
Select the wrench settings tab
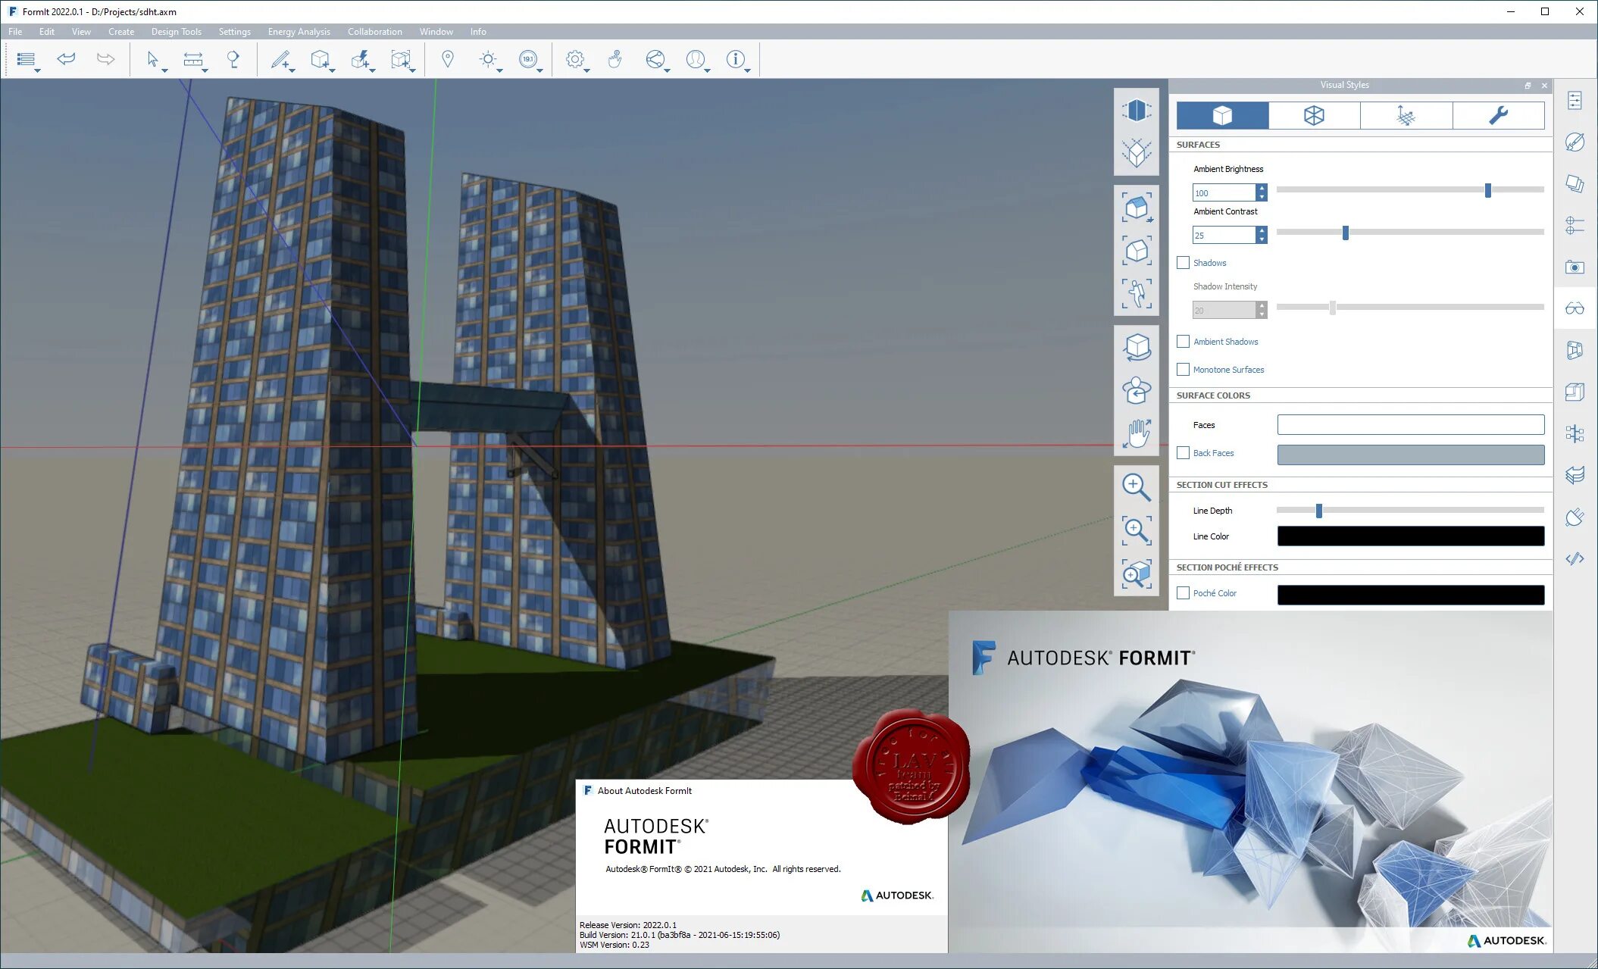(x=1498, y=115)
